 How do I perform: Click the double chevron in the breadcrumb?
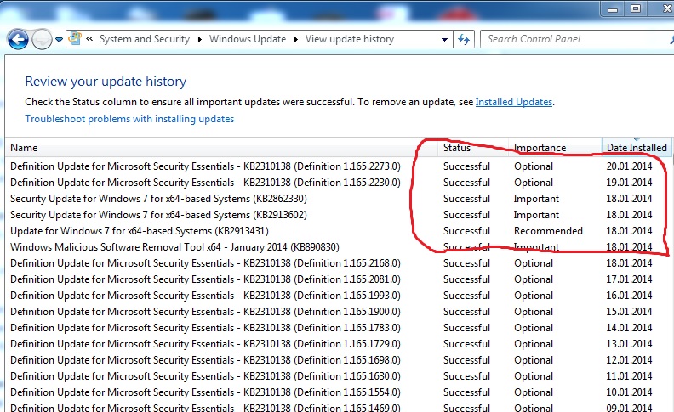point(89,39)
